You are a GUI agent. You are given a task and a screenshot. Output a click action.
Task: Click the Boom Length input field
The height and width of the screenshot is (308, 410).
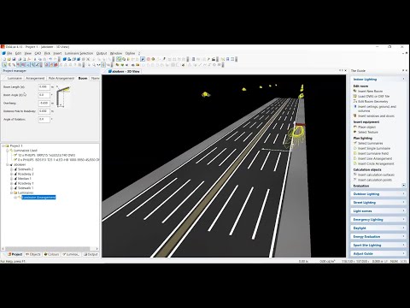[44, 86]
